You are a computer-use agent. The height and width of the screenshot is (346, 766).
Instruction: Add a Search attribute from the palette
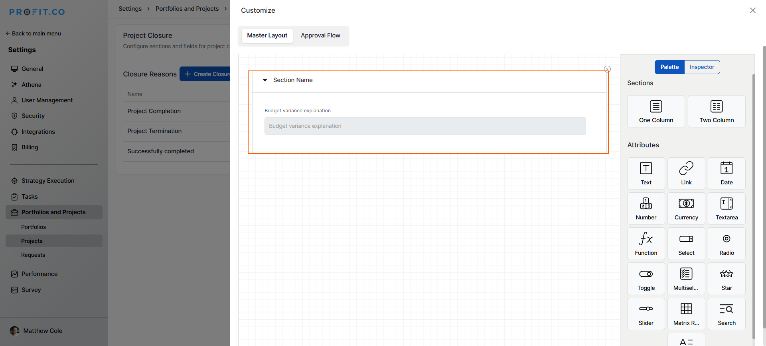[727, 314]
